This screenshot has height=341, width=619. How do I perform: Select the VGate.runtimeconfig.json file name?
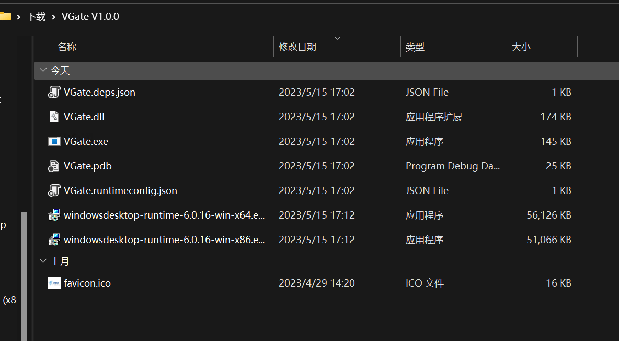coord(120,190)
